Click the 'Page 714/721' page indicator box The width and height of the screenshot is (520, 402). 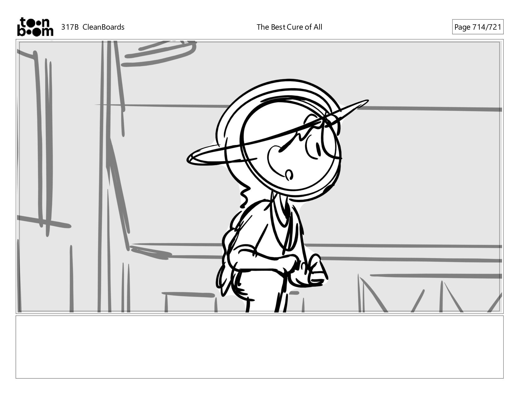pyautogui.click(x=478, y=27)
